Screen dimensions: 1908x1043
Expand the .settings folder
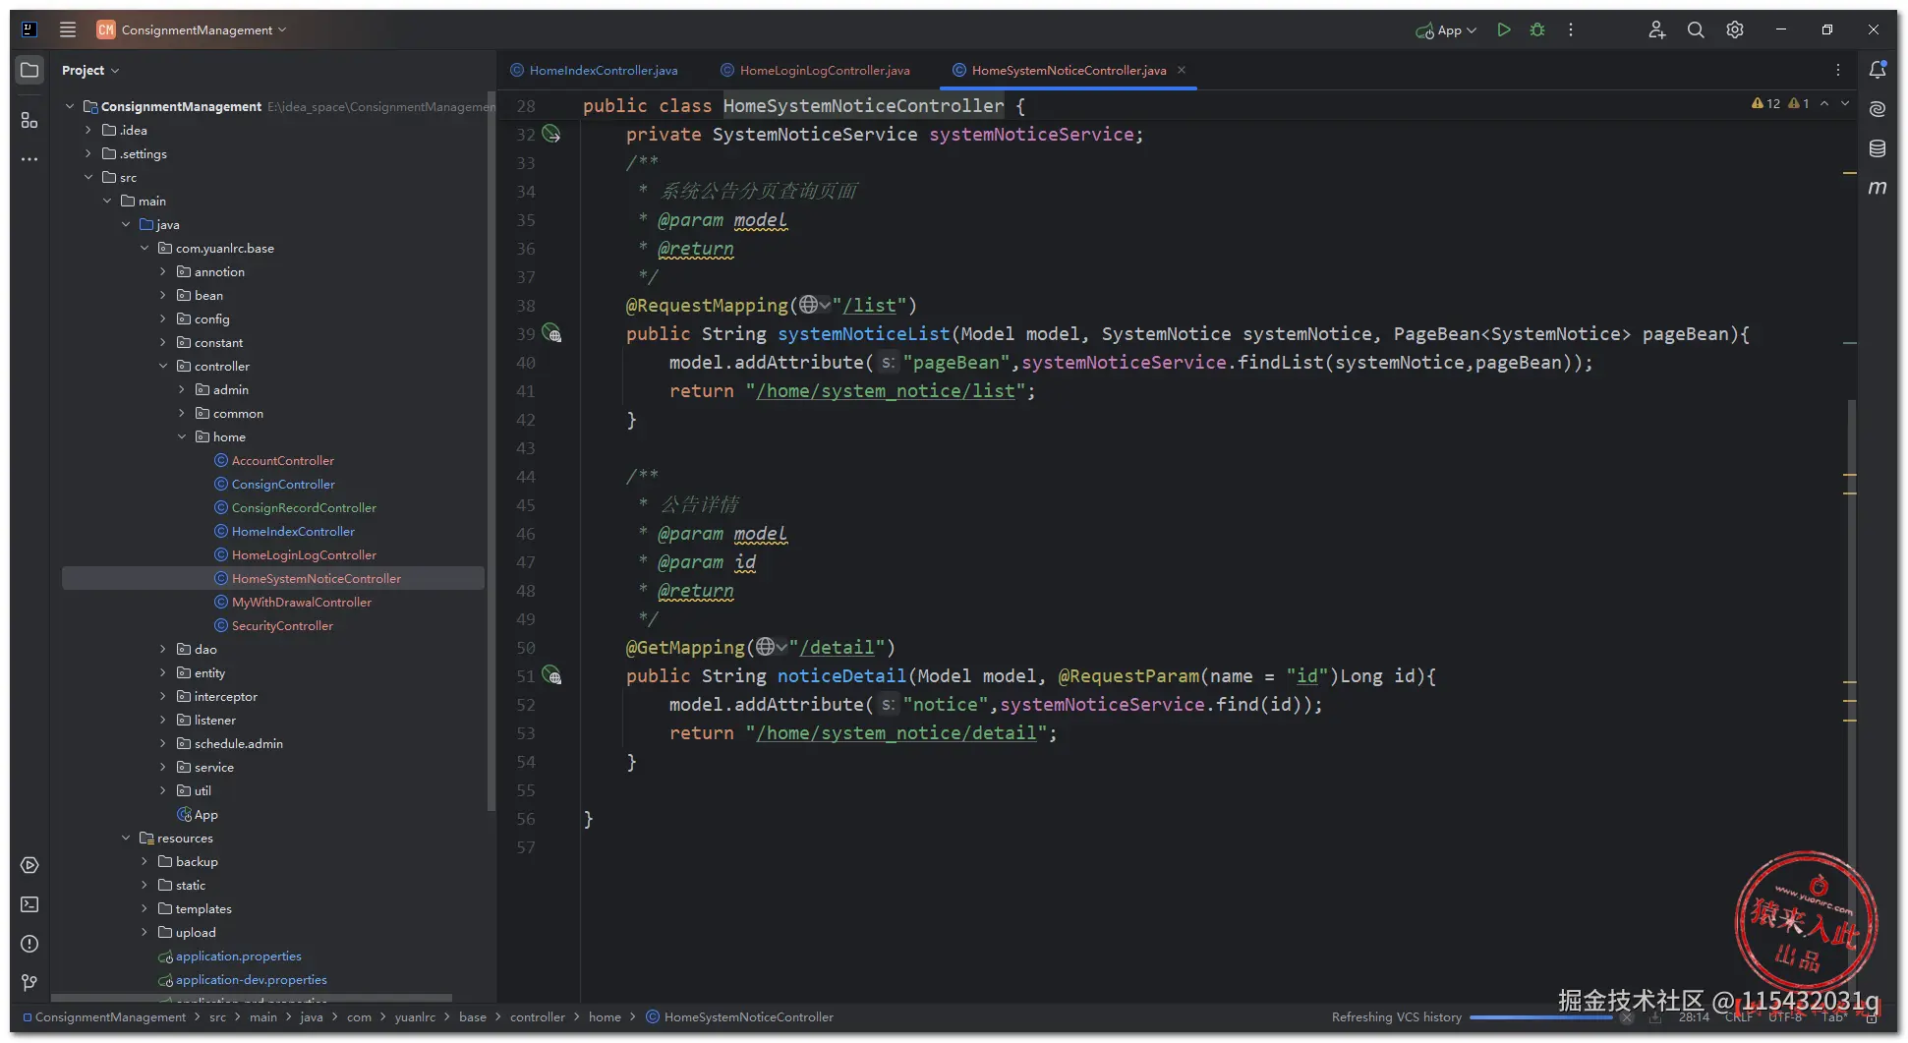[88, 153]
